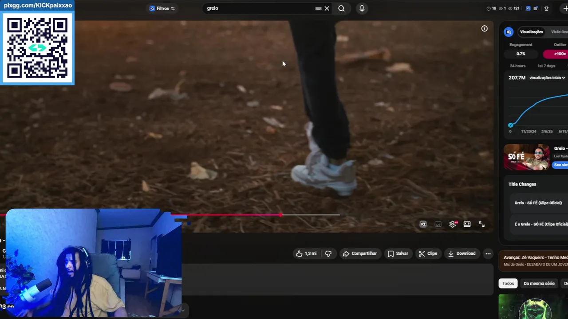The width and height of the screenshot is (568, 319).
Task: Click the chart's starting data point circle
Action: tap(511, 125)
